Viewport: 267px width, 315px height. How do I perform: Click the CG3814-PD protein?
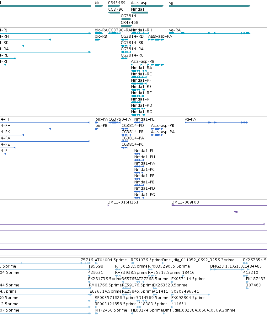tap(125, 129)
